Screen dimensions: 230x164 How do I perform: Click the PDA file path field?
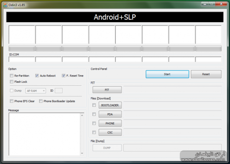172,114
